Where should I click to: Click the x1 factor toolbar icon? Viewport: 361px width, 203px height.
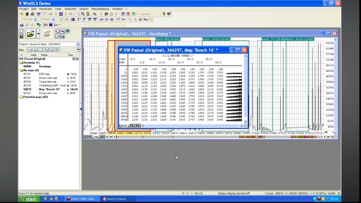pyautogui.click(x=140, y=19)
